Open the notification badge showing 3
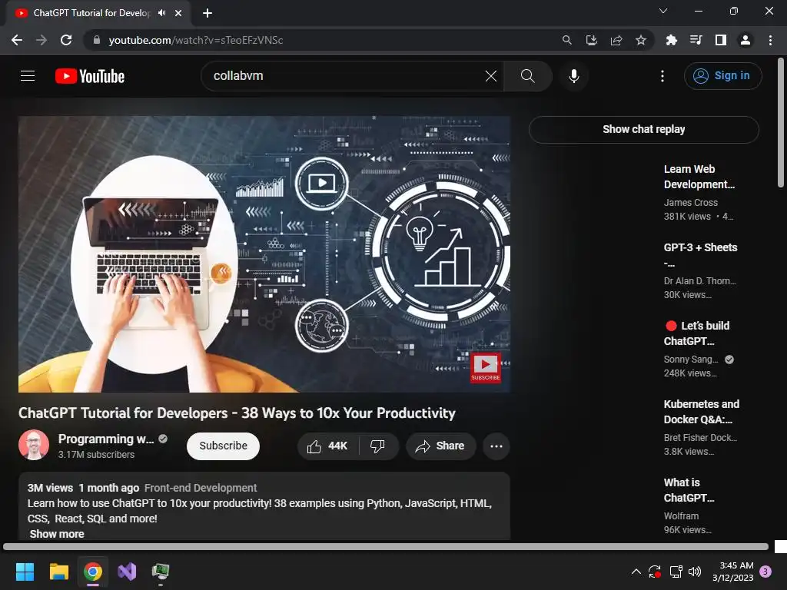Screen dimensions: 787x590 pyautogui.click(x=766, y=572)
